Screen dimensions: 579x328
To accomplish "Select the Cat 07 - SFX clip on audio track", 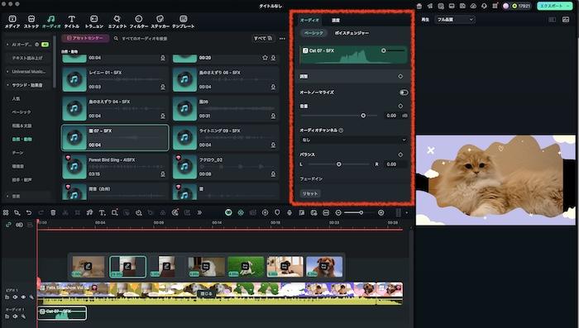I will pos(62,313).
